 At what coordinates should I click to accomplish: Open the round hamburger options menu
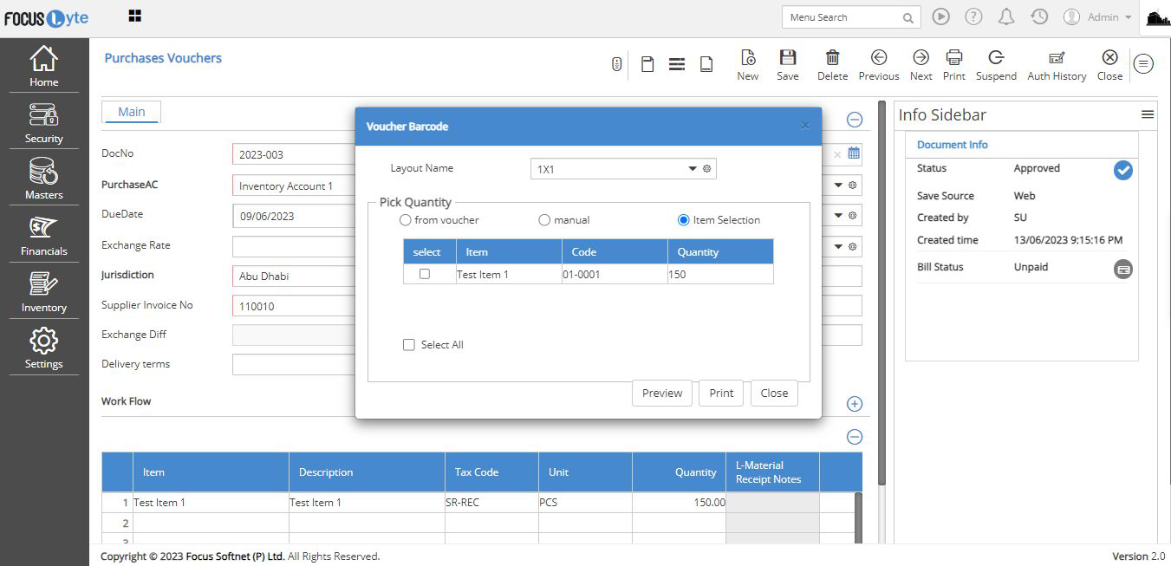[1144, 63]
